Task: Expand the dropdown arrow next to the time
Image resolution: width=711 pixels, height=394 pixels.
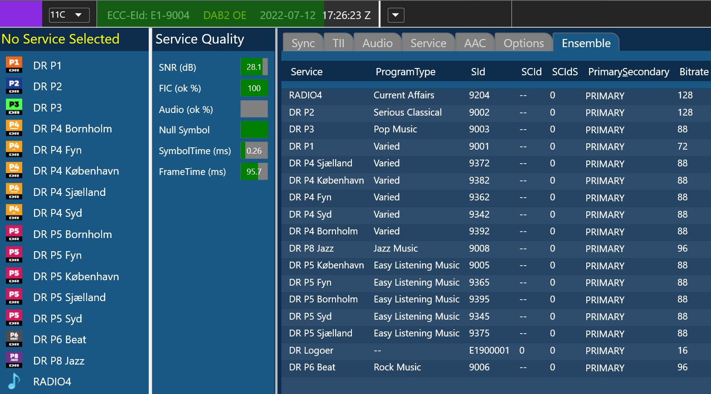Action: 395,15
